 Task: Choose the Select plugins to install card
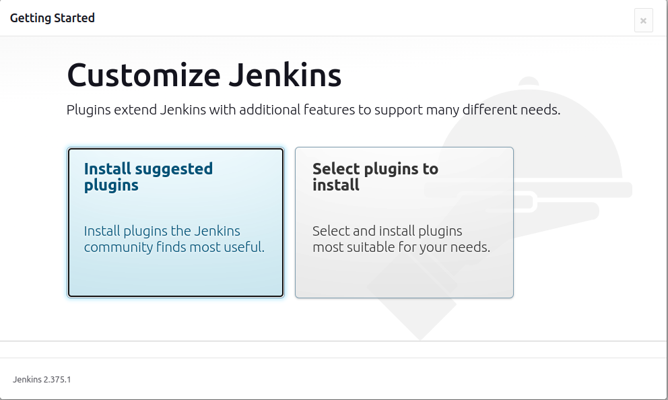404,222
